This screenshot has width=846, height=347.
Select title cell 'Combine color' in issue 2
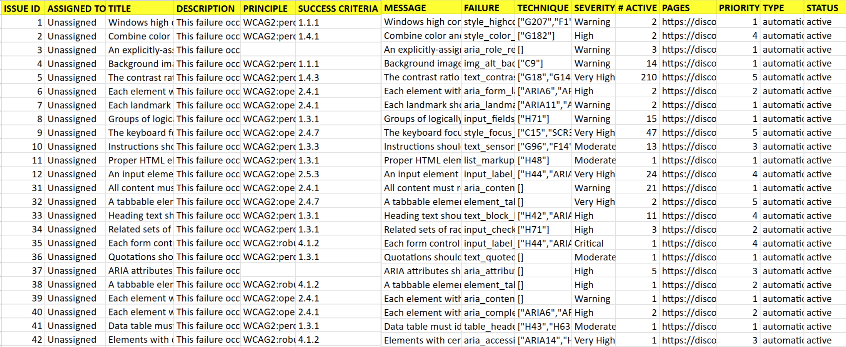tap(140, 36)
